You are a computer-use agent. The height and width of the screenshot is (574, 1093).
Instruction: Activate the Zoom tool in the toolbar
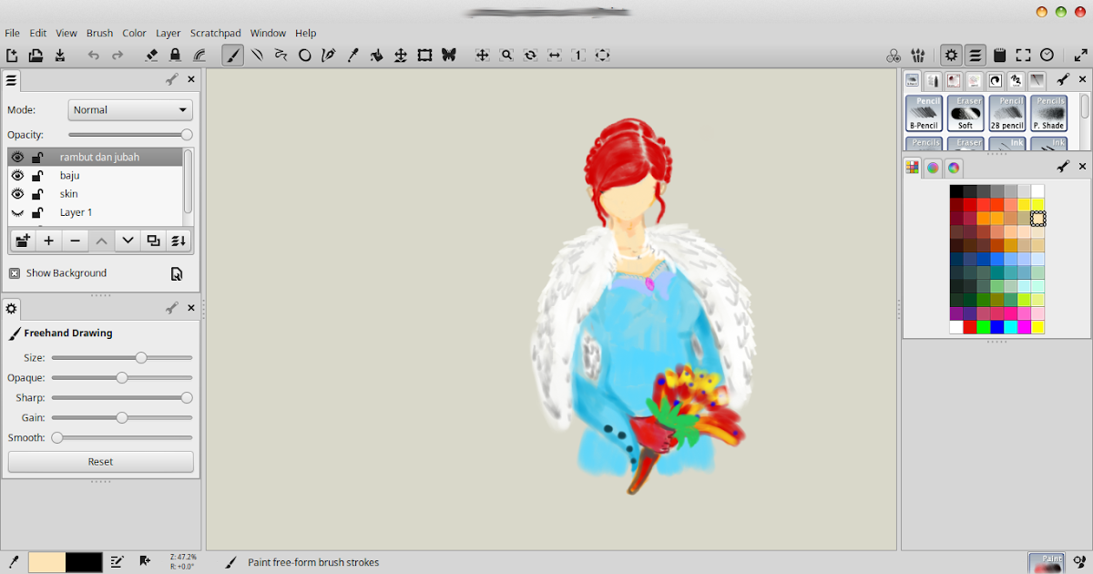(x=506, y=55)
